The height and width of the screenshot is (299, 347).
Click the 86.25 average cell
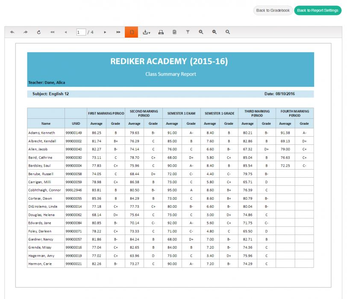point(97,133)
